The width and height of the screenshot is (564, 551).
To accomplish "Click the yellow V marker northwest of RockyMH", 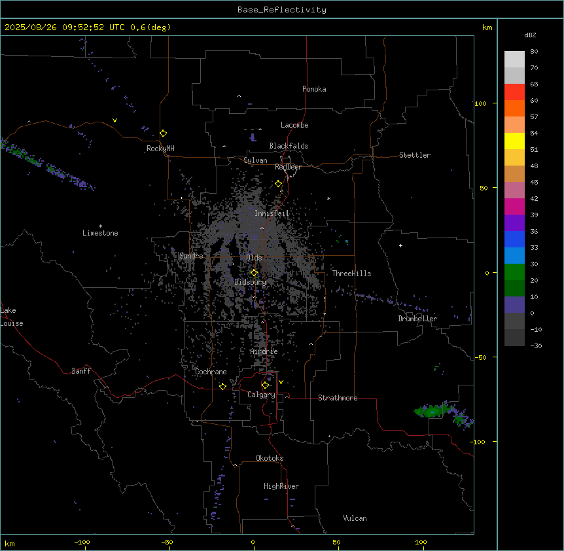I will (115, 120).
